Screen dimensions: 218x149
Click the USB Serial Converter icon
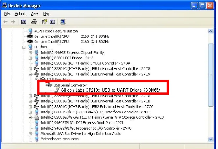coord(49,85)
